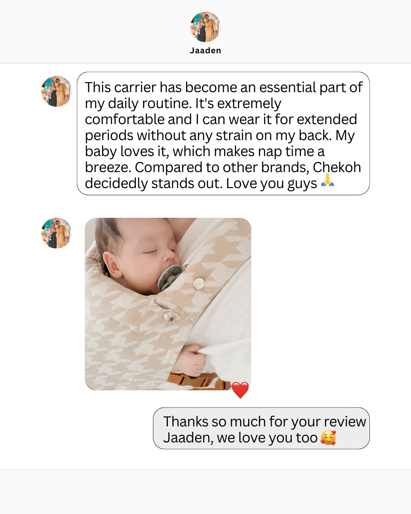Click Jaaden's profile avatar in the header
This screenshot has width=411, height=514.
coord(205,27)
